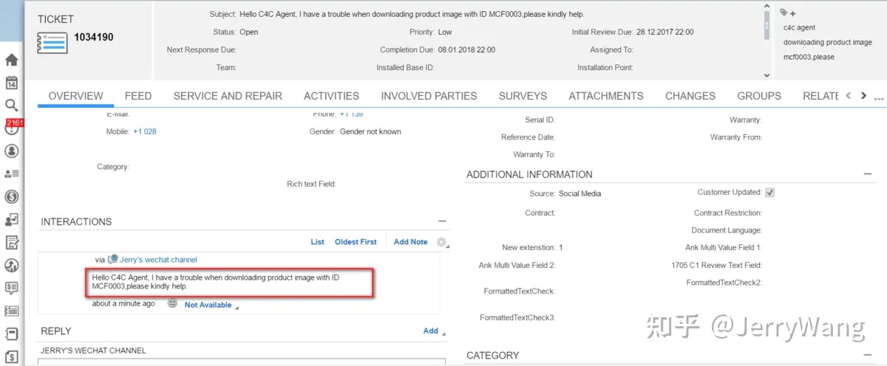This screenshot has width=887, height=366.
Task: Switch to the Feed tab
Action: 137,96
